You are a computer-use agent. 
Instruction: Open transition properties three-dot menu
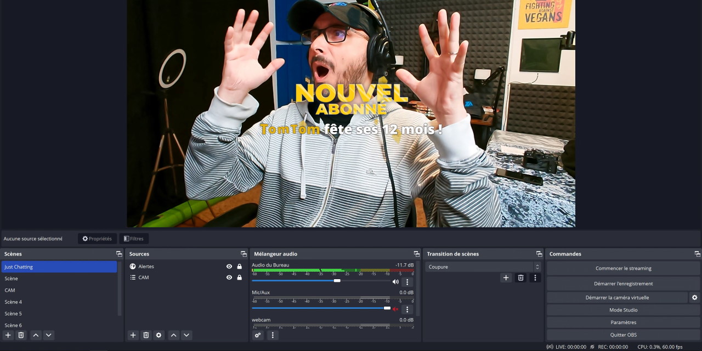pos(535,278)
